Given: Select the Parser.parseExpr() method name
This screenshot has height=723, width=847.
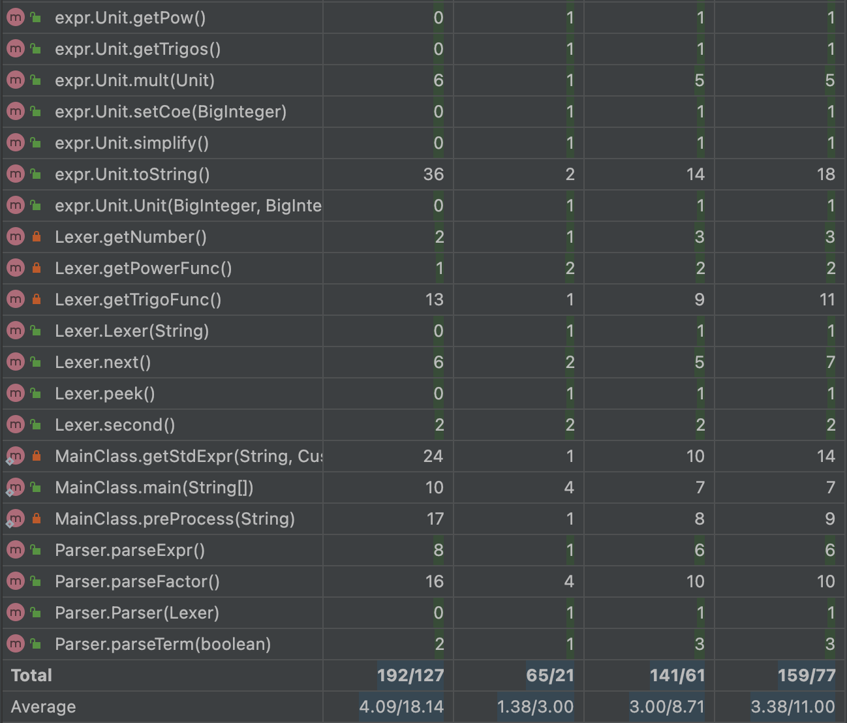Looking at the screenshot, I should pyautogui.click(x=130, y=550).
